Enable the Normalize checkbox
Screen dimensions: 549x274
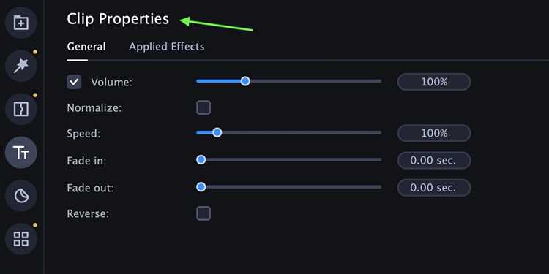pos(203,107)
